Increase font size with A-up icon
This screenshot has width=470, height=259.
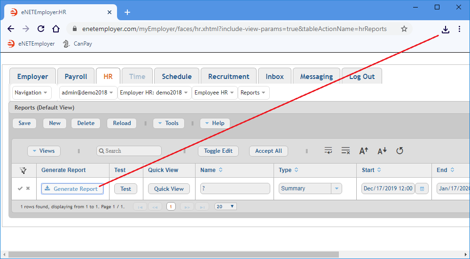click(x=364, y=151)
